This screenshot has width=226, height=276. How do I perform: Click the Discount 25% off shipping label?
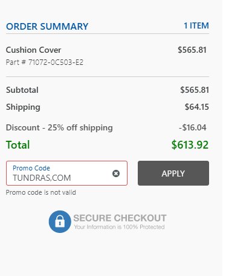pos(59,128)
